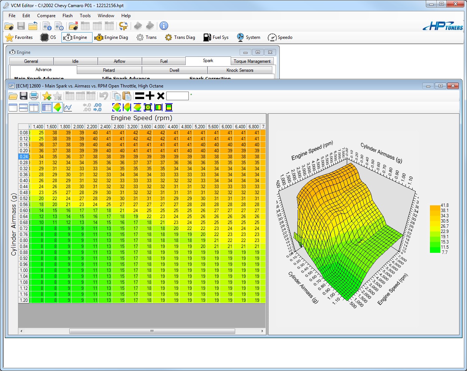The image size is (467, 371).
Task: Open the File menu
Action: click(12, 16)
